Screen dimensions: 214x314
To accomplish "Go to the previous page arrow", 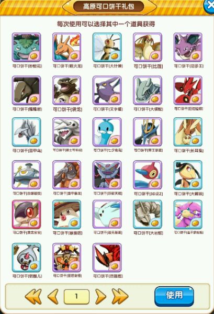I will 53,296.
